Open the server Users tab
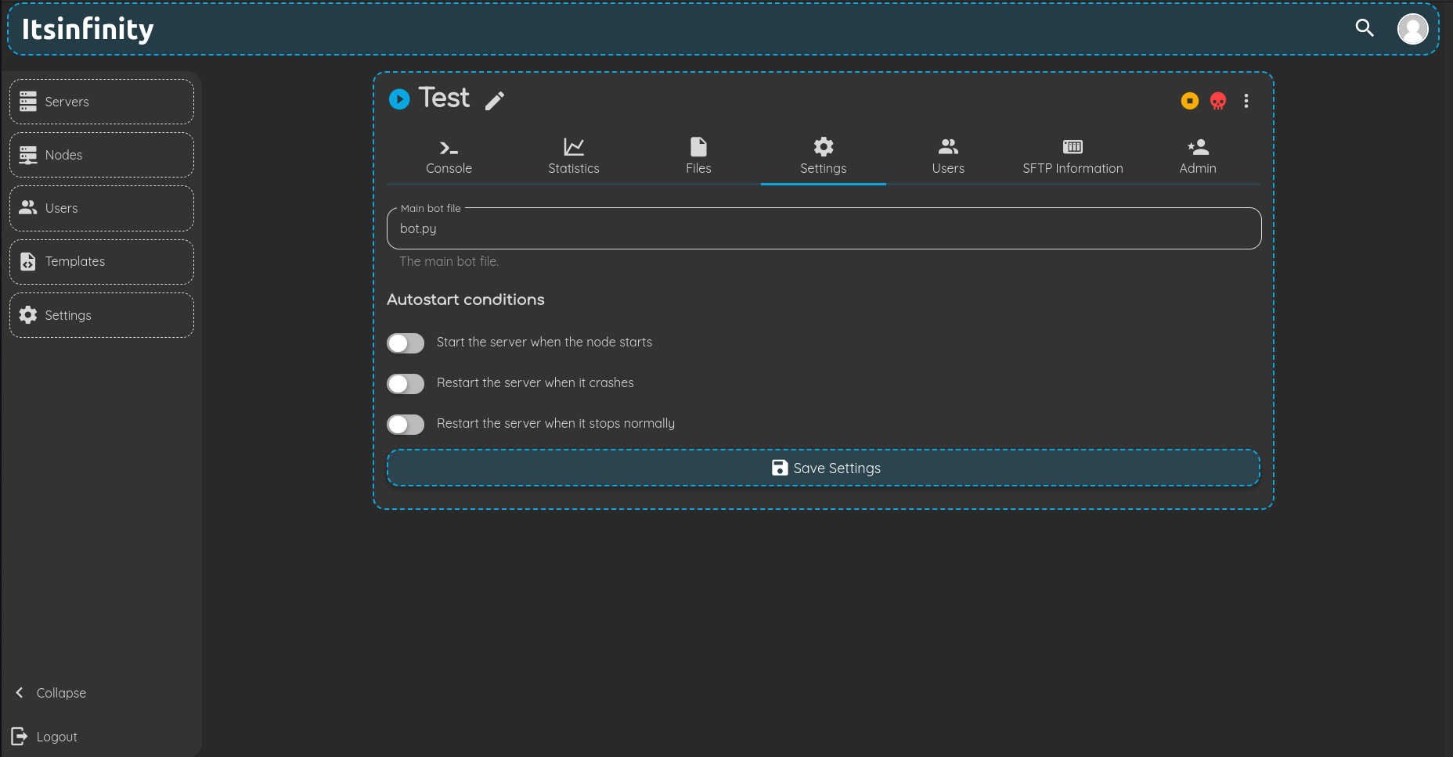Image resolution: width=1453 pixels, height=757 pixels. click(948, 156)
